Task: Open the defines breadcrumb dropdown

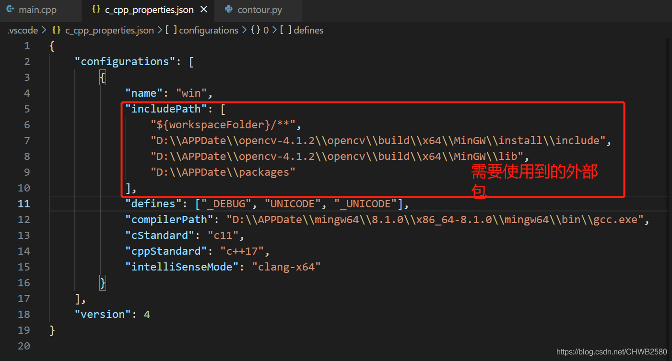Action: (308, 30)
